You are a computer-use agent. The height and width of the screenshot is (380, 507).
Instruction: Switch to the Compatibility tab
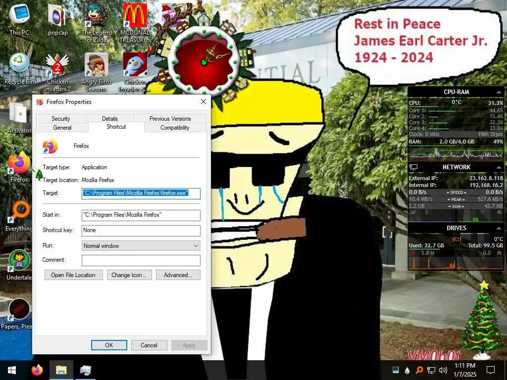tap(175, 128)
